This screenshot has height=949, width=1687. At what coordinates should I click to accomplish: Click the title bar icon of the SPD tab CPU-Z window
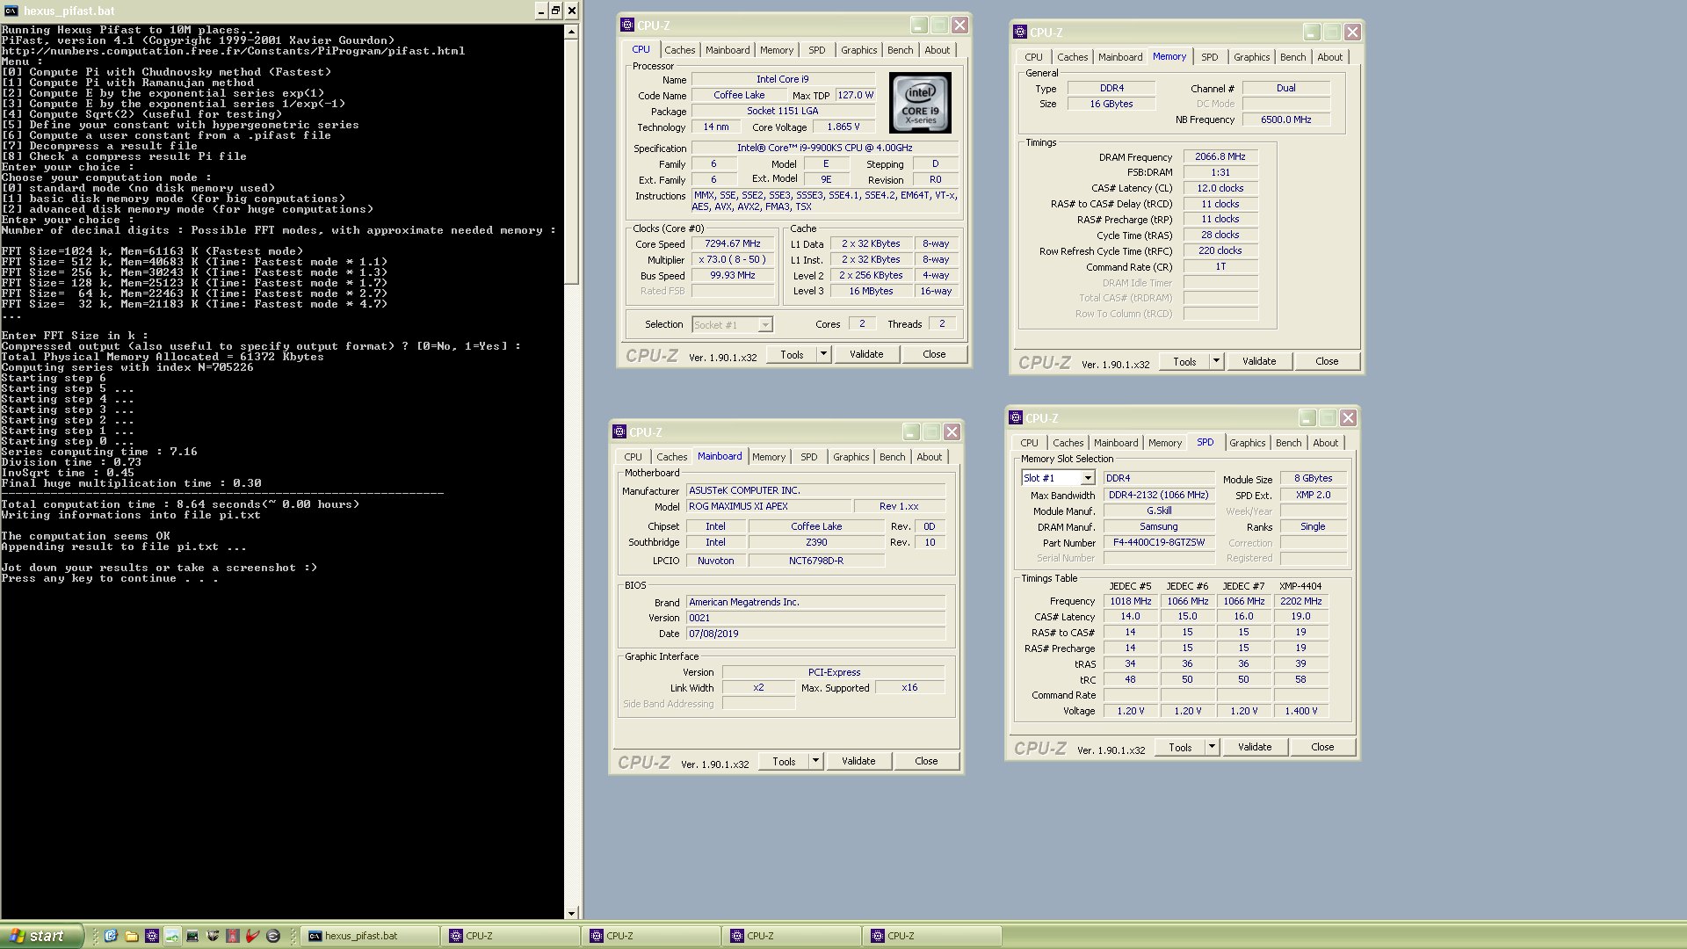(1015, 418)
